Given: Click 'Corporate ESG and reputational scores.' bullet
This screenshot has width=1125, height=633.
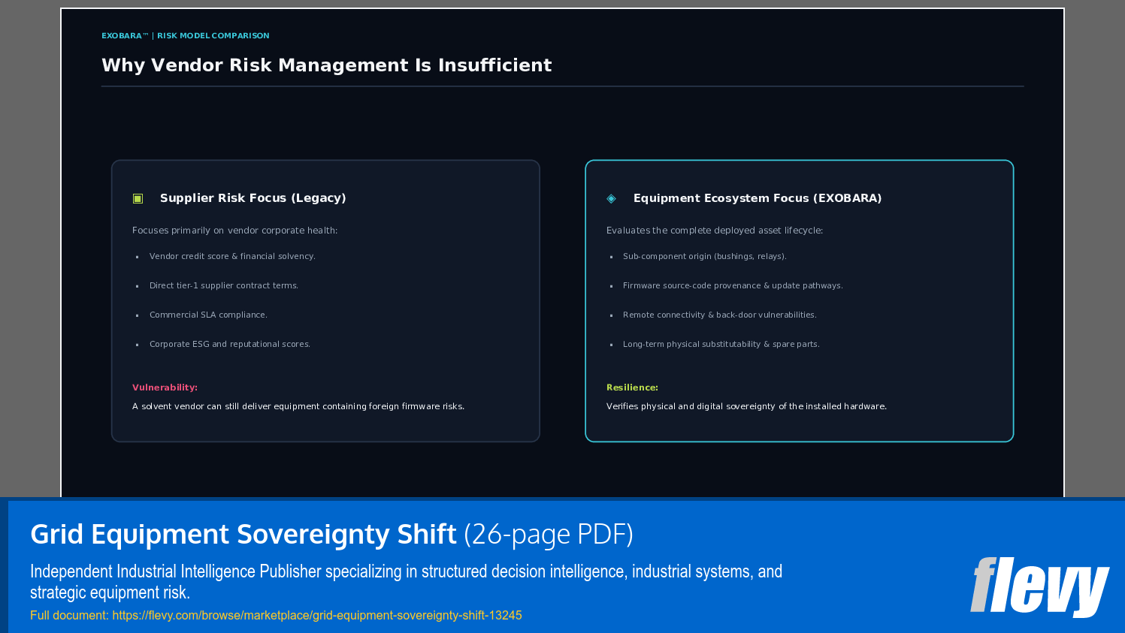Looking at the screenshot, I should pyautogui.click(x=230, y=344).
